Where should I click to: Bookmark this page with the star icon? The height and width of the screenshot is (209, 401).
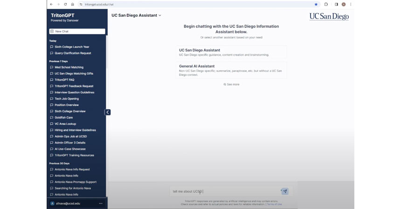[316, 4]
